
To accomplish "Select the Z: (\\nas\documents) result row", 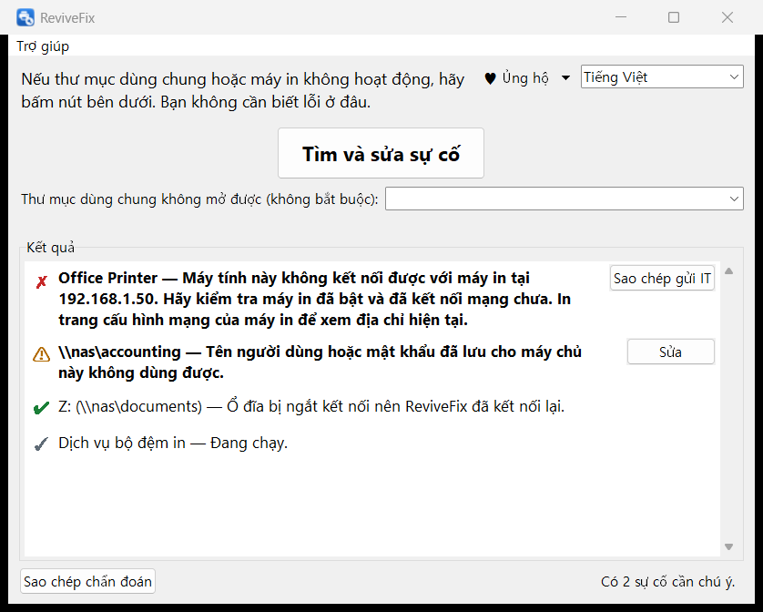I will pos(311,406).
